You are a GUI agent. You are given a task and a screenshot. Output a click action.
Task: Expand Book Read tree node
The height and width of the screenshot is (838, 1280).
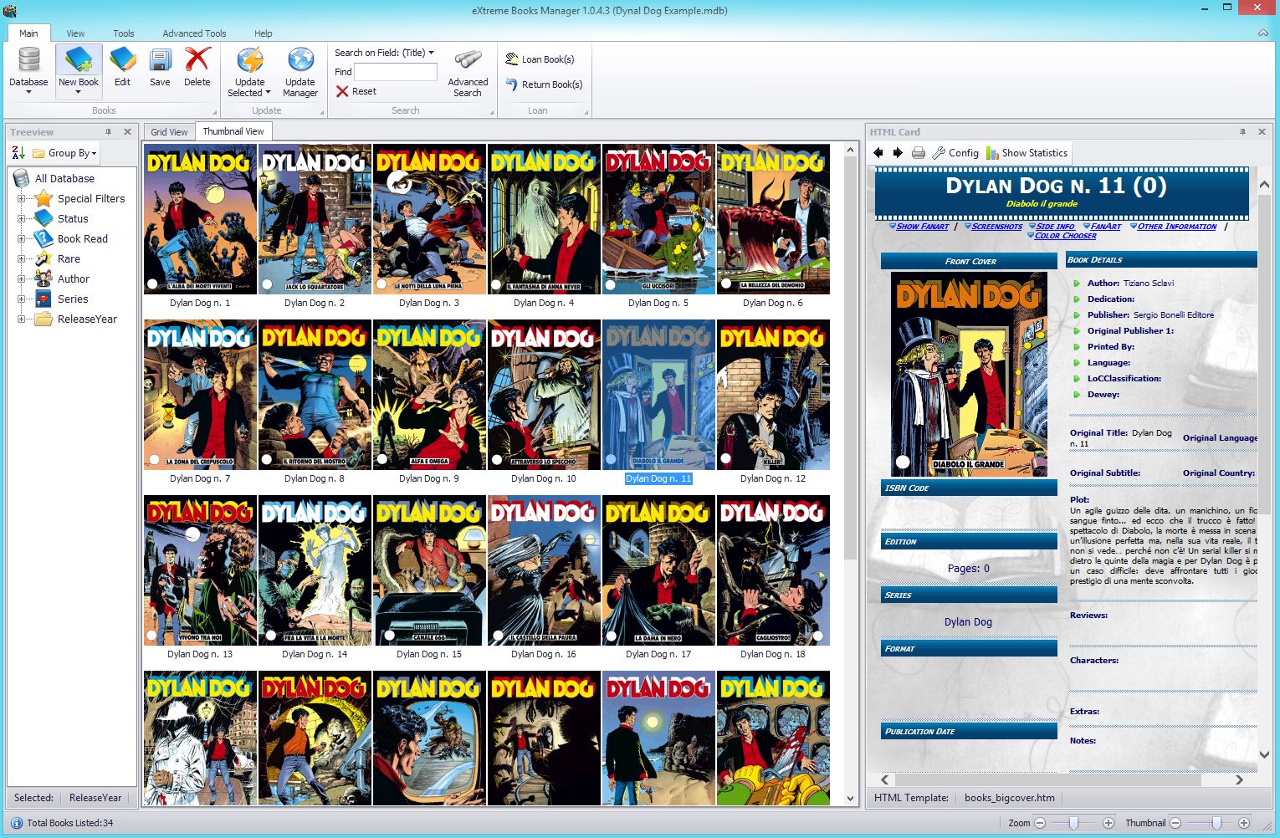tap(21, 238)
